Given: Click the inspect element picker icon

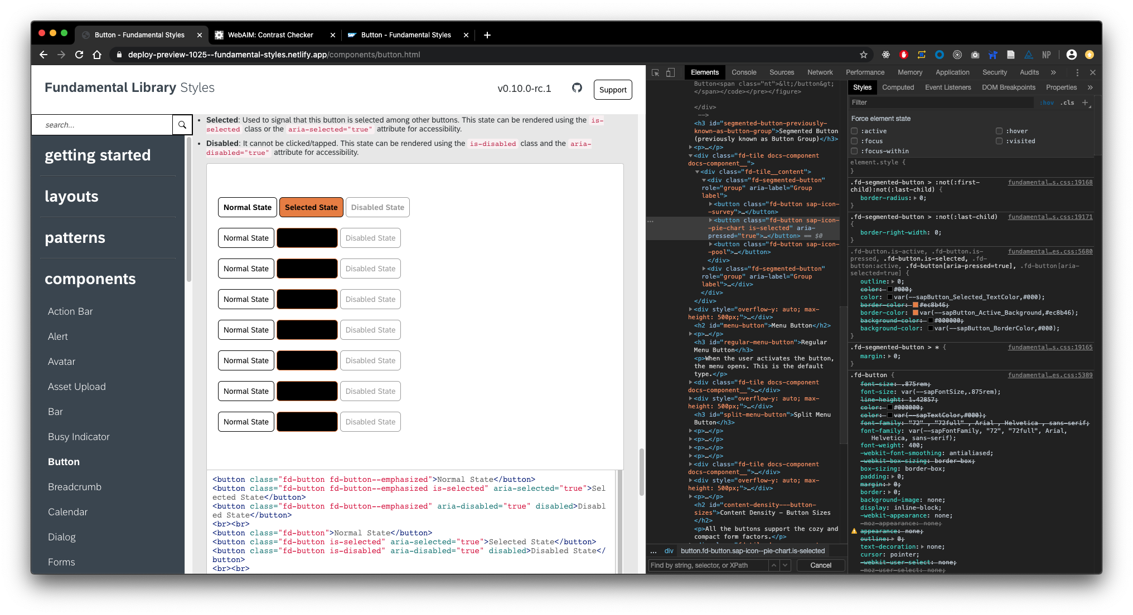Looking at the screenshot, I should pos(656,72).
